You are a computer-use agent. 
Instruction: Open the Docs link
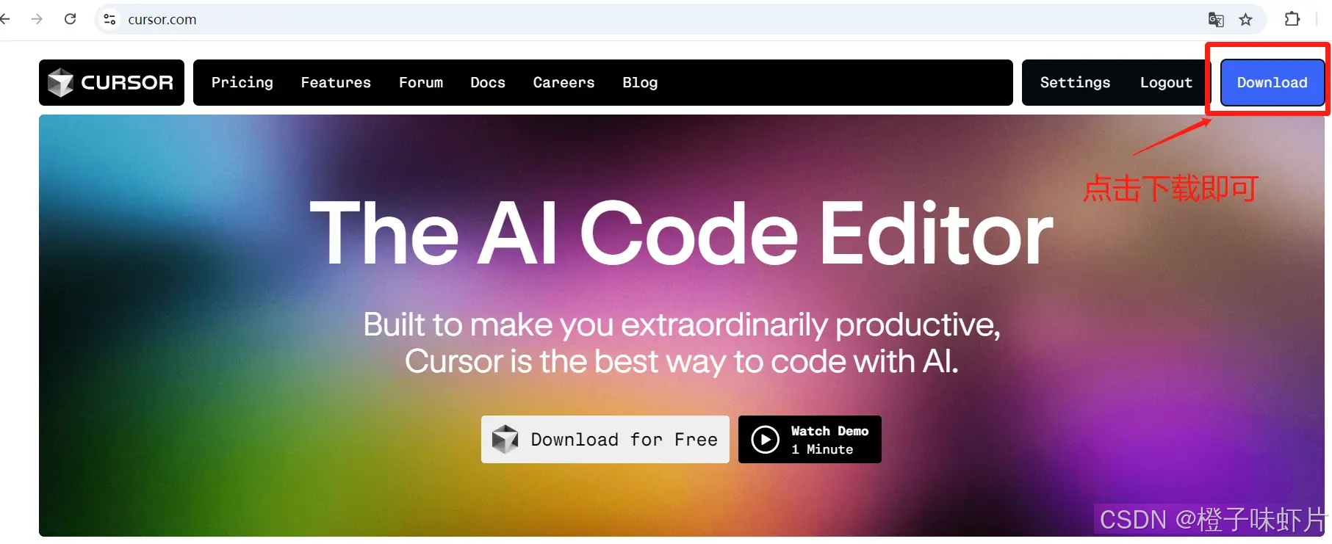coord(488,82)
